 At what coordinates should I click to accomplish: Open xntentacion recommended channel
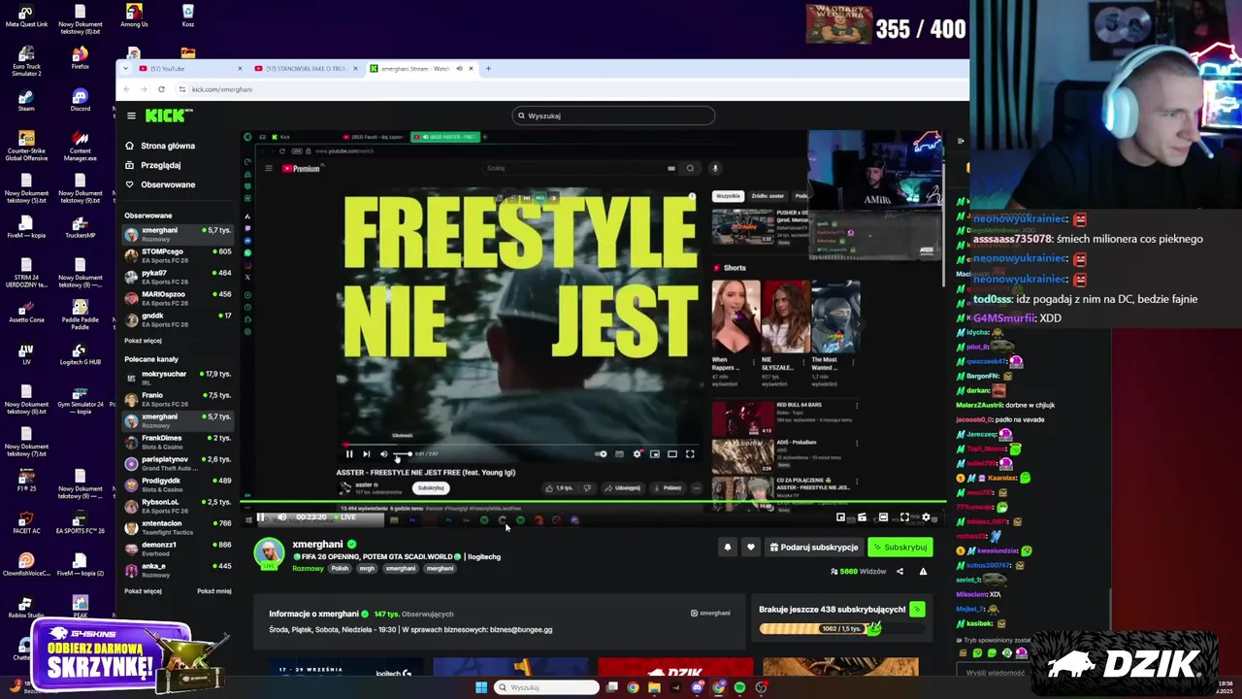click(178, 527)
